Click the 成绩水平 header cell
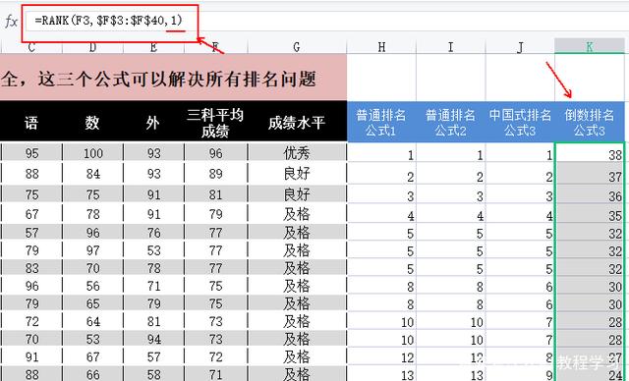The width and height of the screenshot is (629, 381). point(297,122)
